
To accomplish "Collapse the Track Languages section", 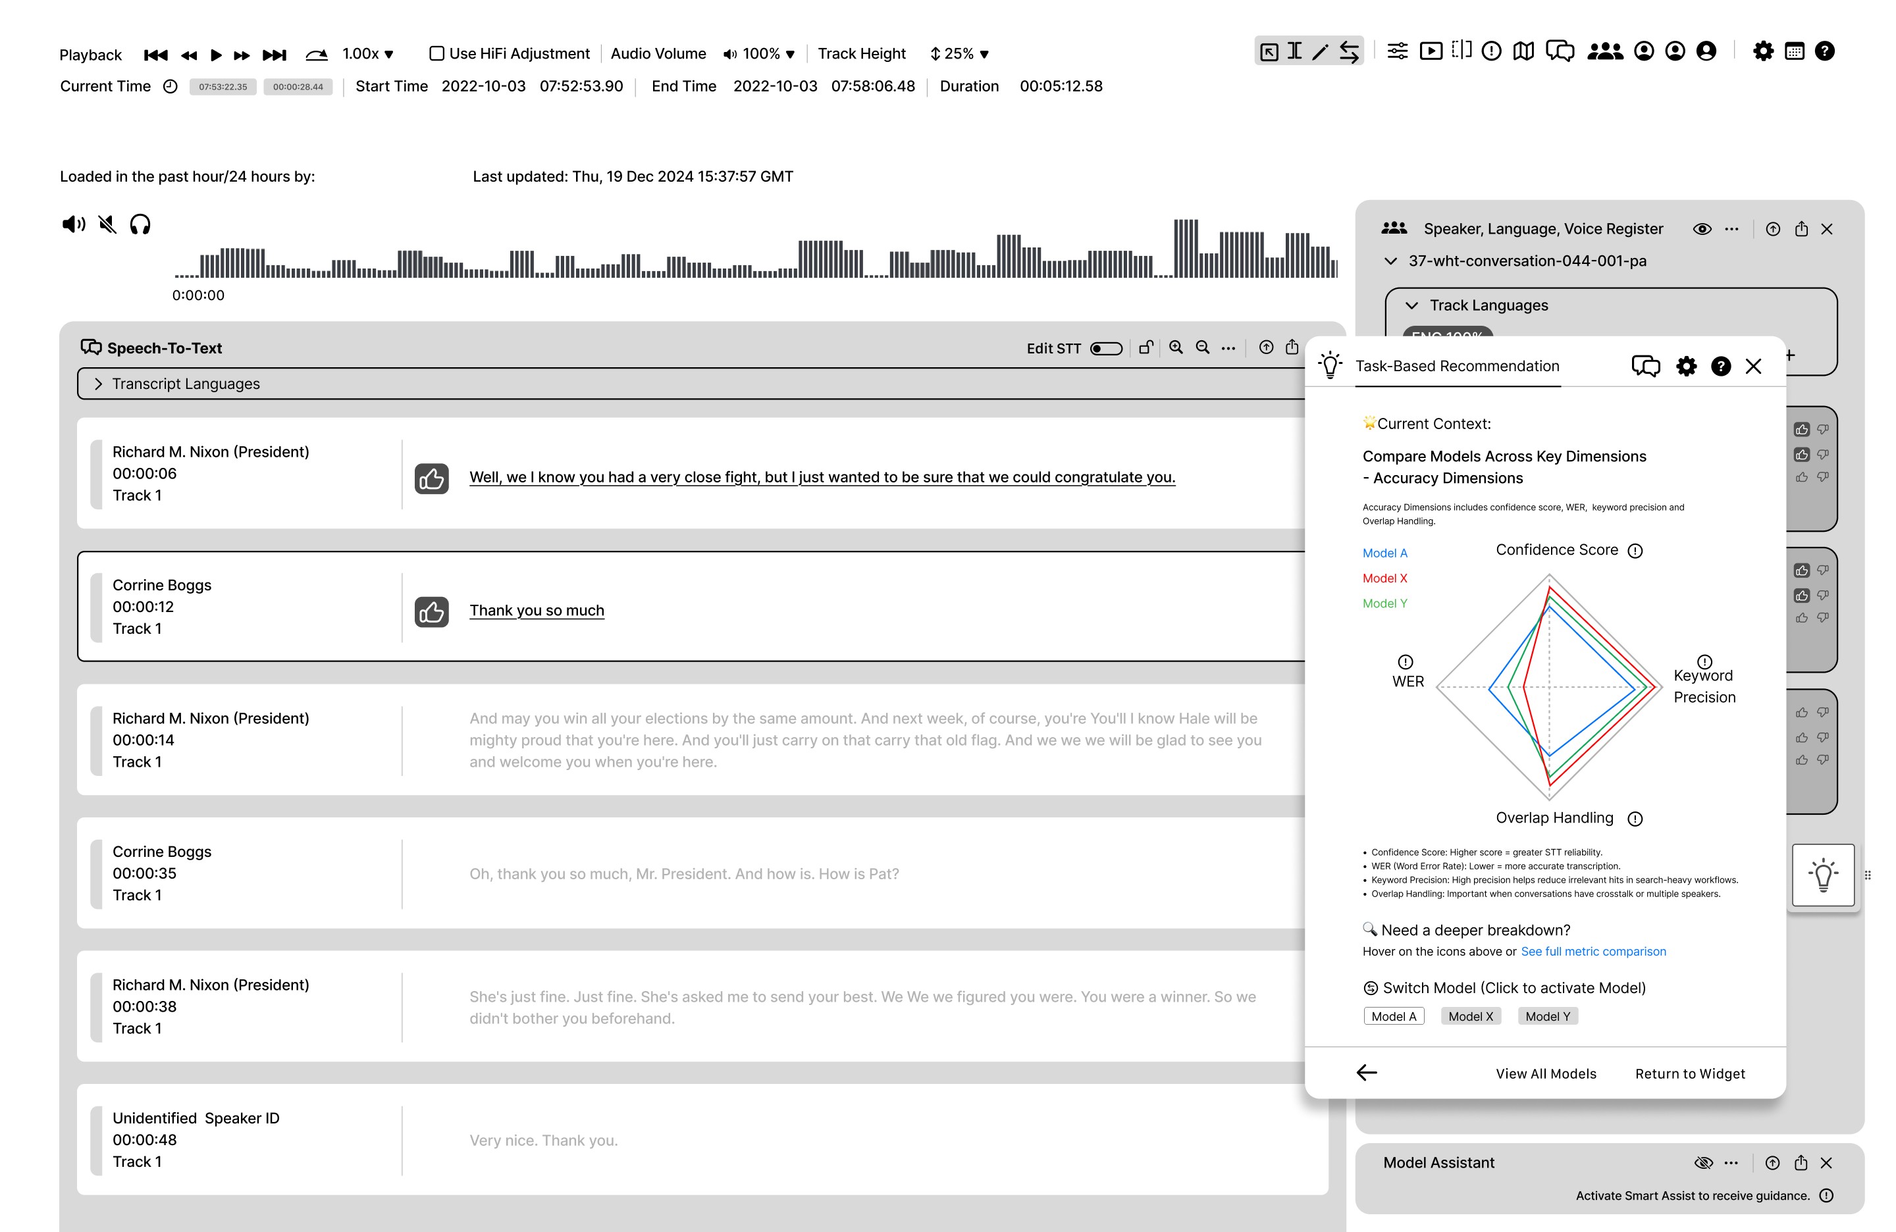I will click(1411, 306).
